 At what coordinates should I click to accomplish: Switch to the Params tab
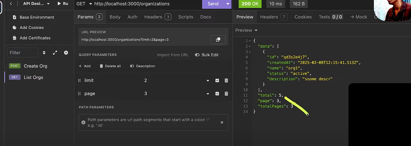[90, 17]
